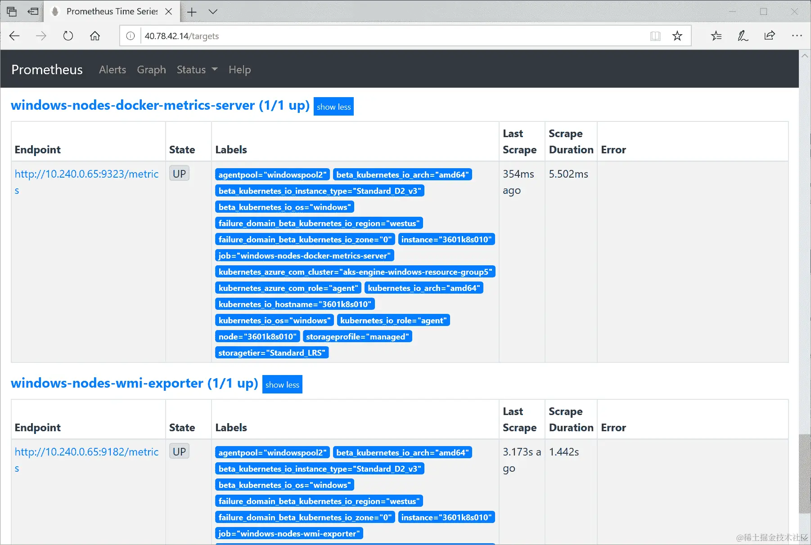Select the node="3601k8s010" label
The image size is (811, 545).
(257, 336)
